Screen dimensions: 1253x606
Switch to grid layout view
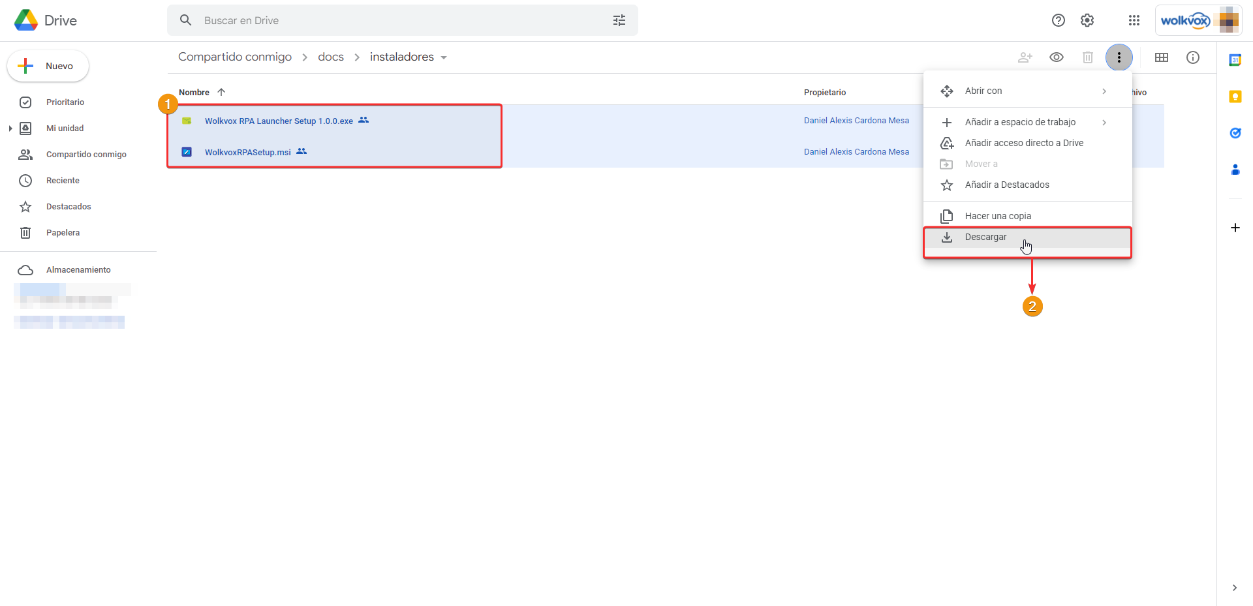(1162, 57)
